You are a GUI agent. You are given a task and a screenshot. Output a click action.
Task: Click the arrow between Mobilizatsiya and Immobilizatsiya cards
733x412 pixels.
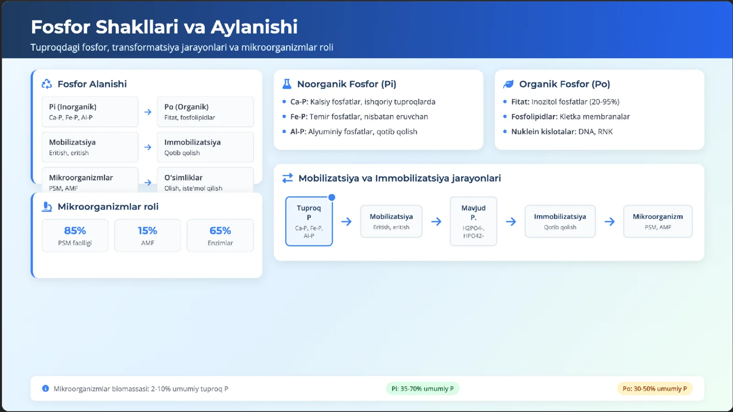point(148,147)
